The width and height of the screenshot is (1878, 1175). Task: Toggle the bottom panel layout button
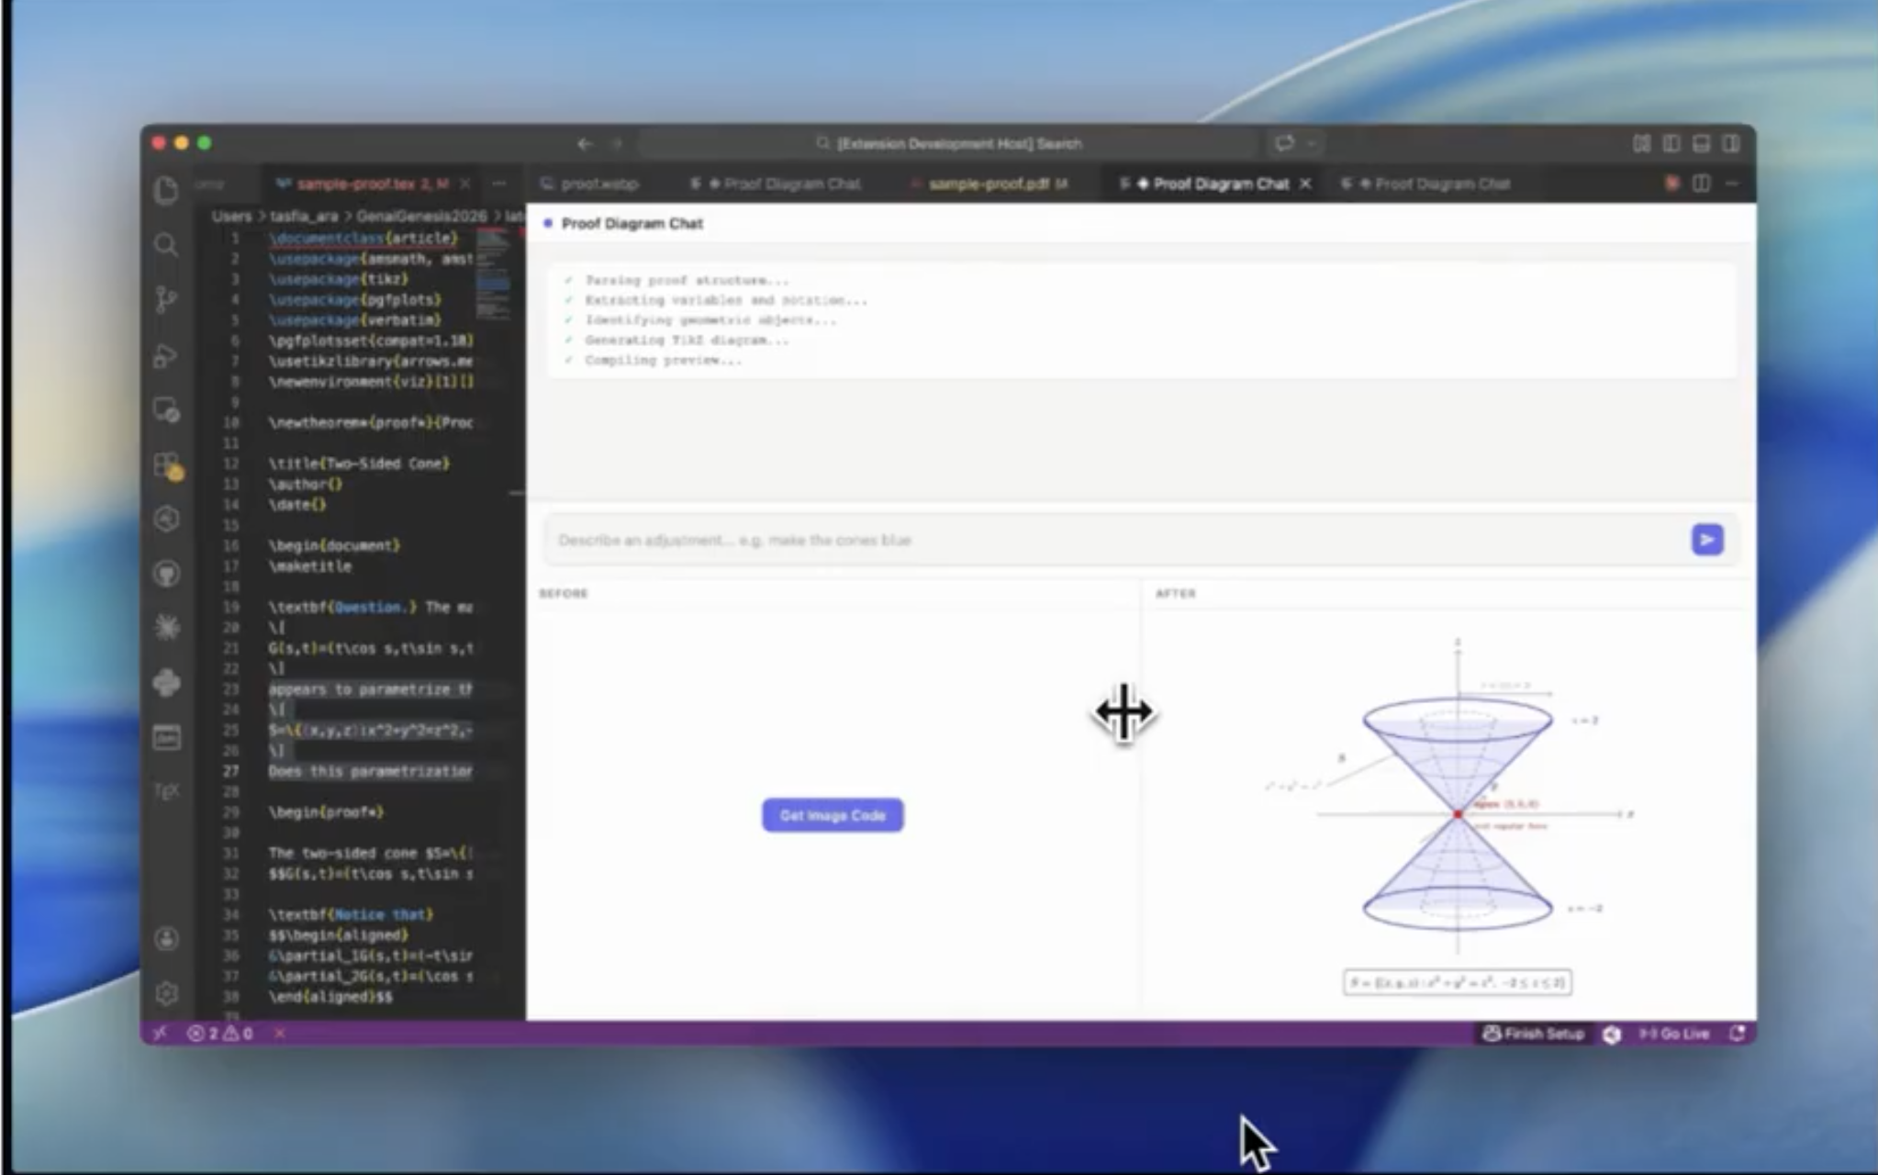(1701, 144)
